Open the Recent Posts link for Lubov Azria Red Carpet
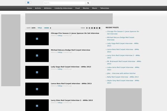The width and height of the screenshot is (167, 111). (x=123, y=69)
